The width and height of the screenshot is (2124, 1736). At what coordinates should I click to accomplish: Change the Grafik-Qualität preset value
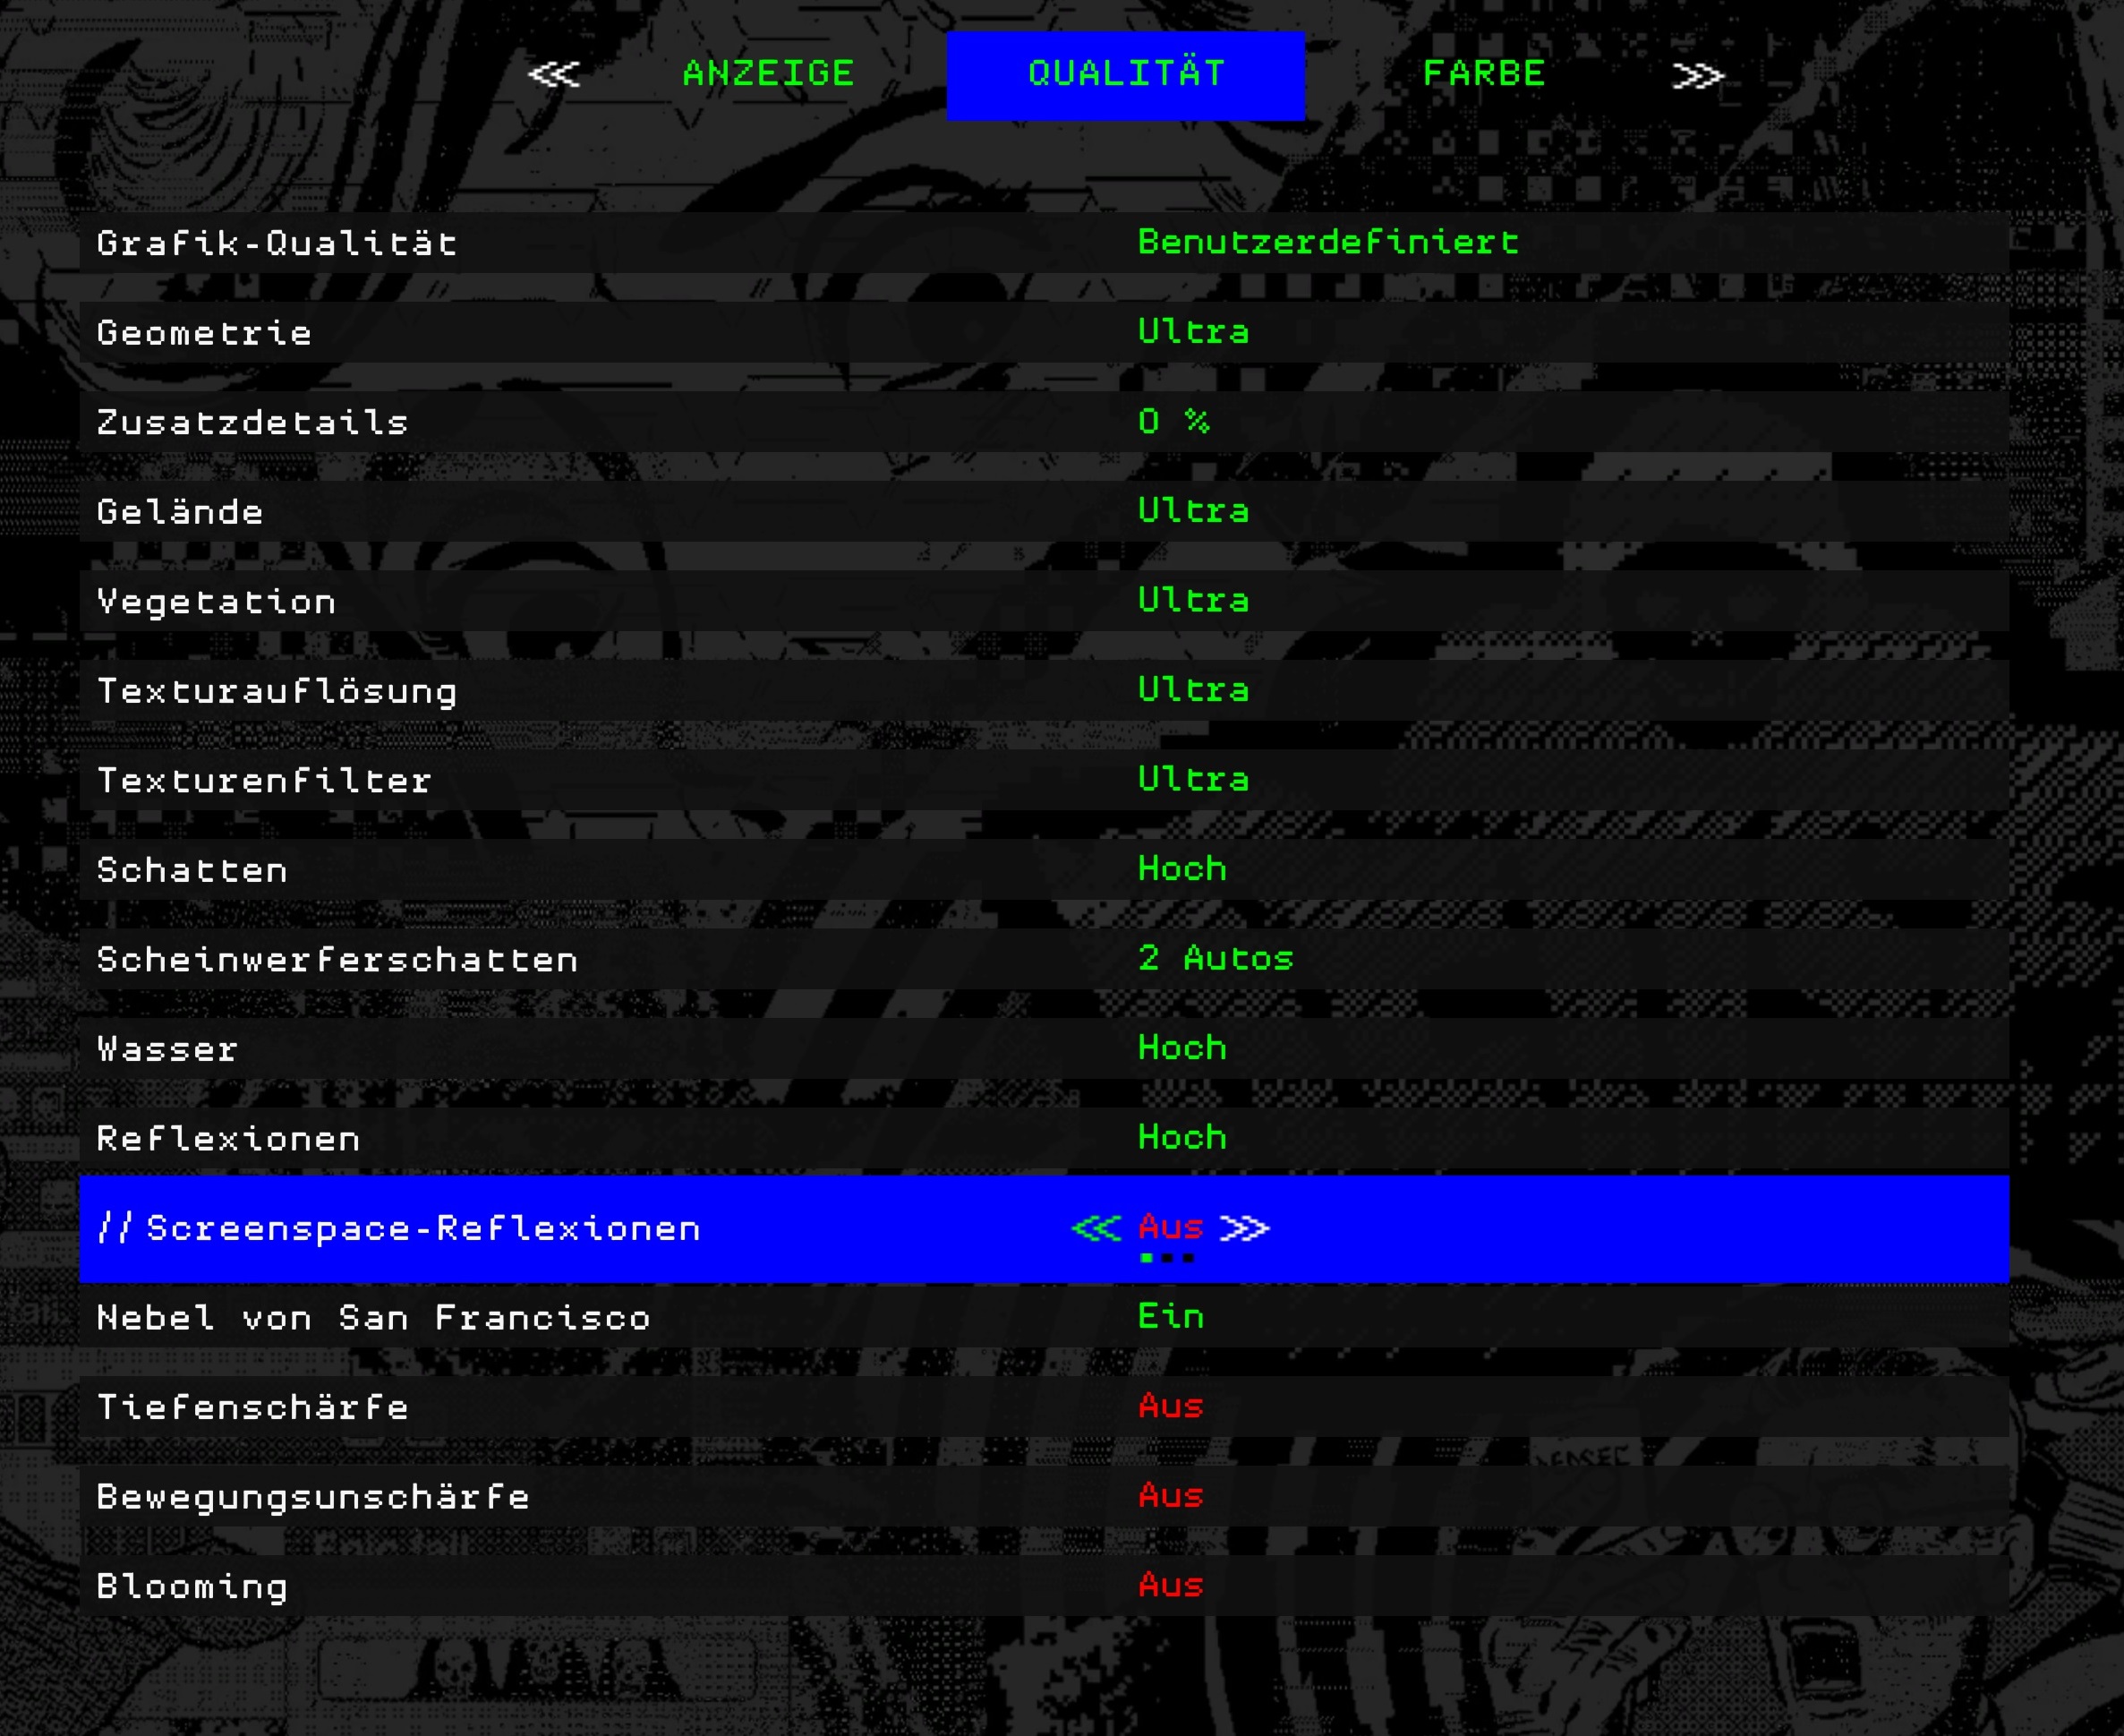(x=1327, y=242)
